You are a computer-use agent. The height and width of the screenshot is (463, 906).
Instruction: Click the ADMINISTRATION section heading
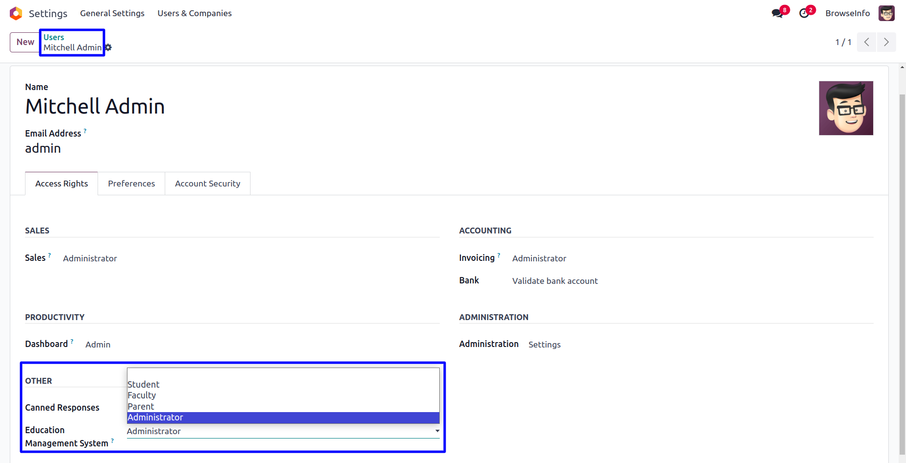tap(494, 317)
